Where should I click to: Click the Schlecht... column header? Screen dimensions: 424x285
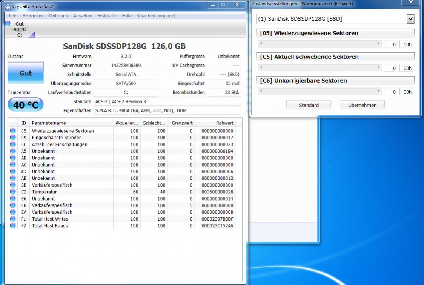click(154, 123)
